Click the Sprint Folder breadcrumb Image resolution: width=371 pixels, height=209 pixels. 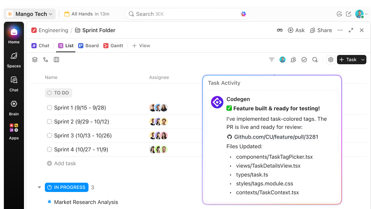pyautogui.click(x=95, y=30)
